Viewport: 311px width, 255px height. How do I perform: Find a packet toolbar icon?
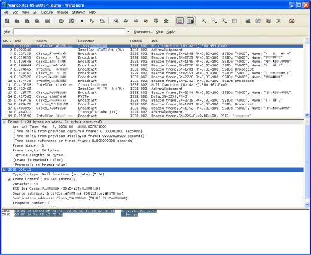pyautogui.click(x=115, y=21)
